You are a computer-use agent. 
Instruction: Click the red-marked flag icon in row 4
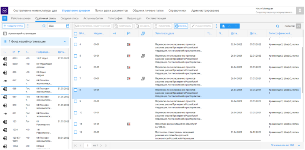point(129,45)
